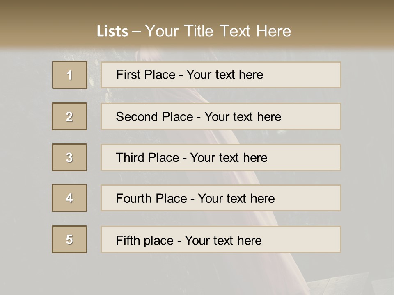Click the number 3 square
This screenshot has width=394, height=295.
pos(69,157)
